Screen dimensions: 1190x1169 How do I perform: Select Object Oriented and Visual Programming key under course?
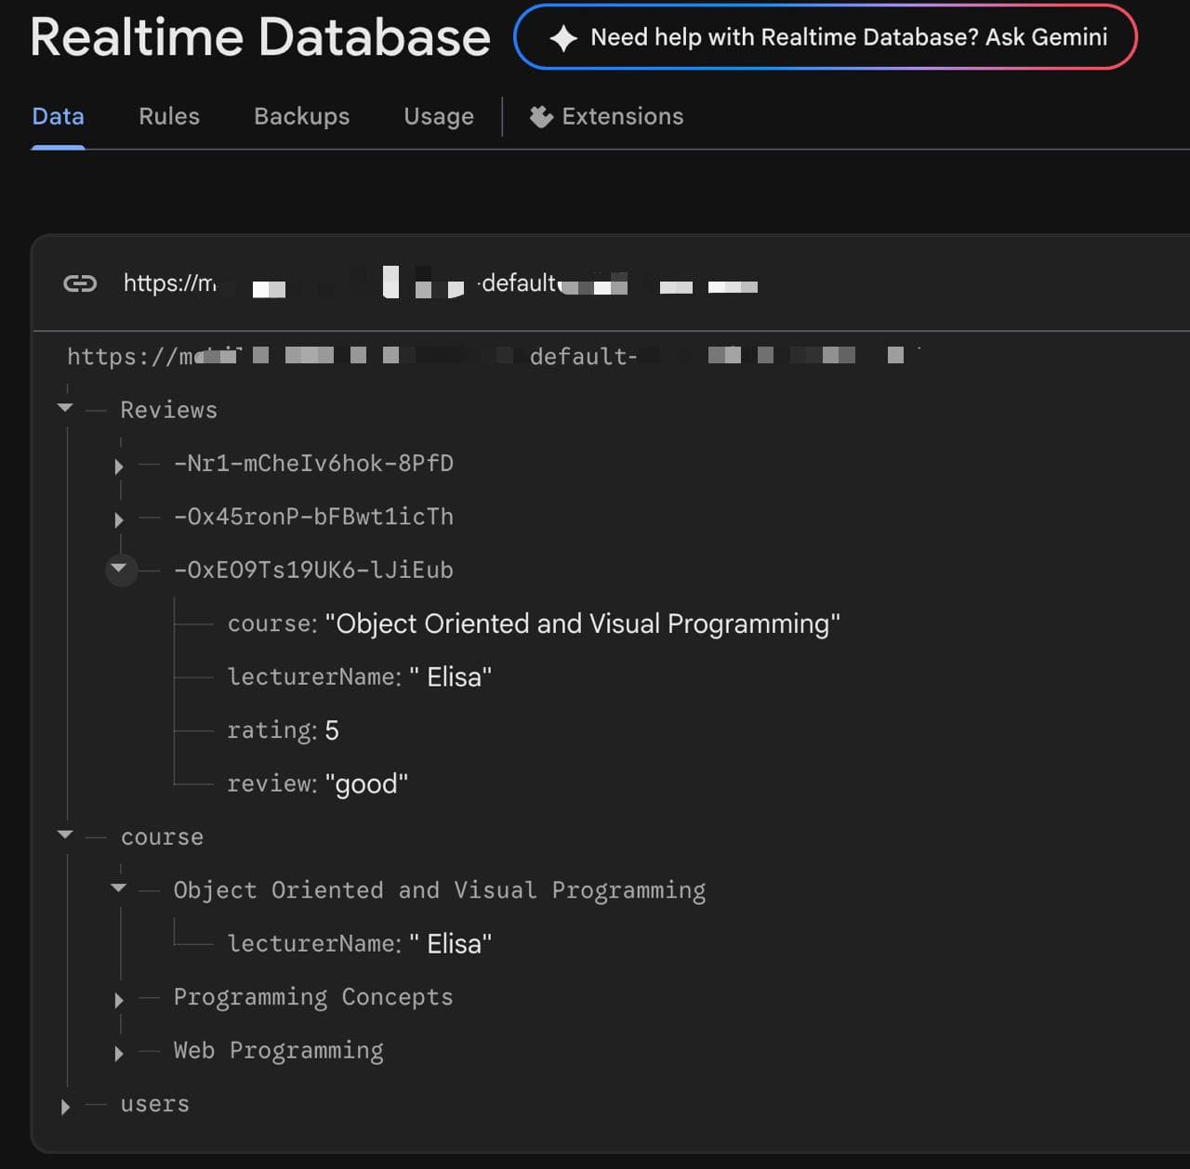440,890
